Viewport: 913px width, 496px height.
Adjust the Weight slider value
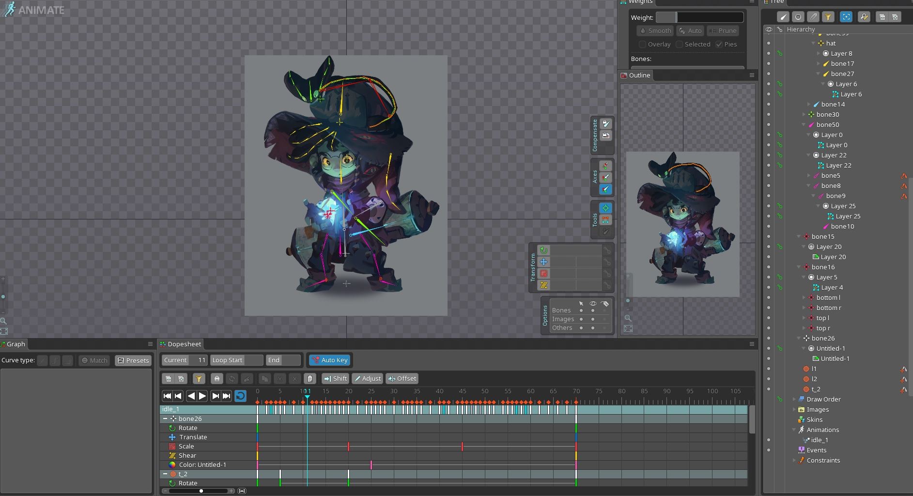[x=700, y=17]
